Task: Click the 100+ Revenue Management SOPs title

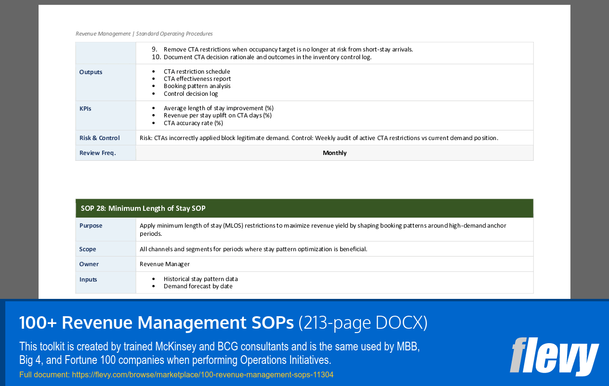Action: click(156, 322)
